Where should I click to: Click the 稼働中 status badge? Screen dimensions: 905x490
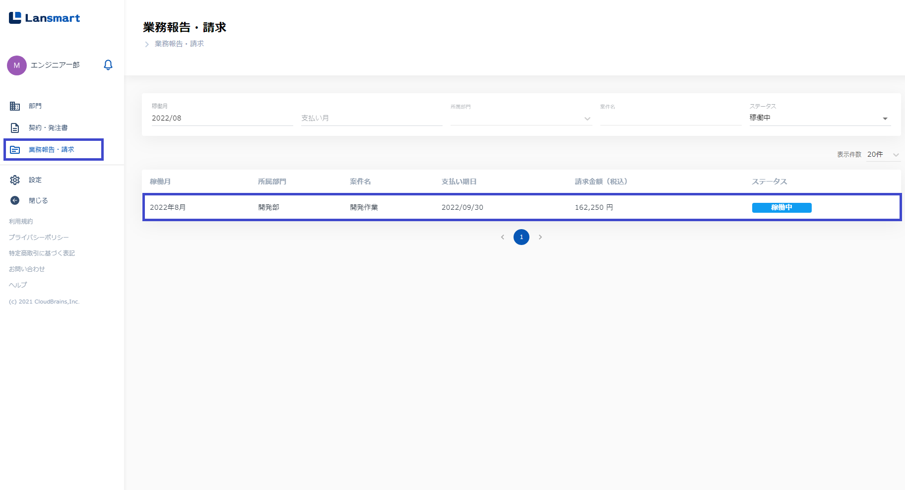[x=782, y=208]
